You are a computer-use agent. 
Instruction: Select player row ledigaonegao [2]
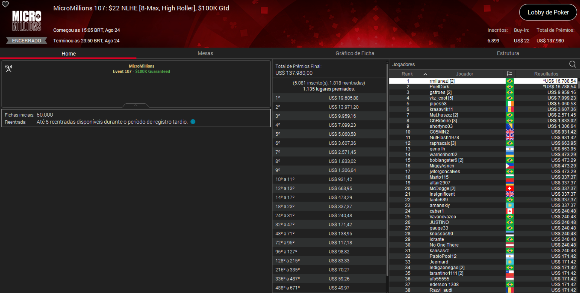tap(483, 268)
